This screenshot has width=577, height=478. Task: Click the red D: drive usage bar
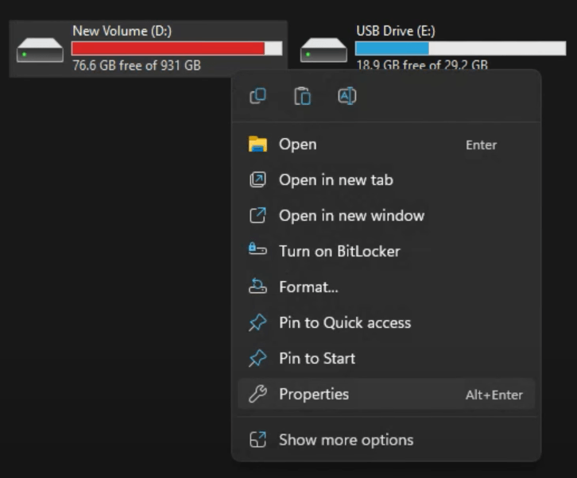tap(168, 48)
